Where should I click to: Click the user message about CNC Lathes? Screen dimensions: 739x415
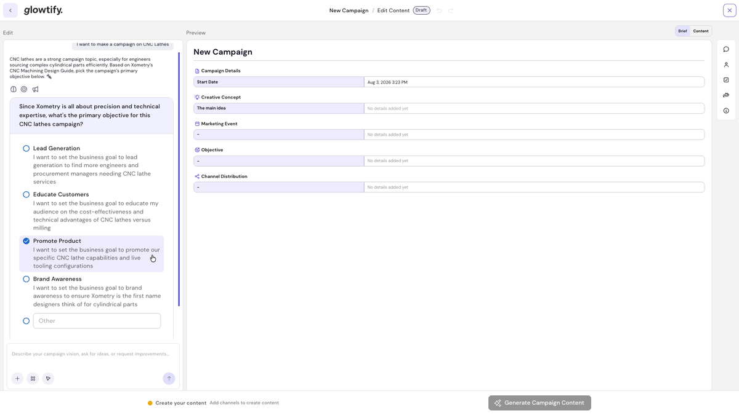[x=123, y=44]
